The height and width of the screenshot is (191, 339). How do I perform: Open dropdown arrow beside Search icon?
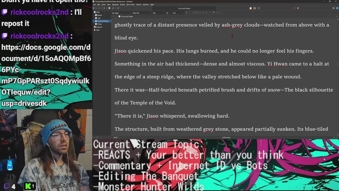[x=101, y=8]
